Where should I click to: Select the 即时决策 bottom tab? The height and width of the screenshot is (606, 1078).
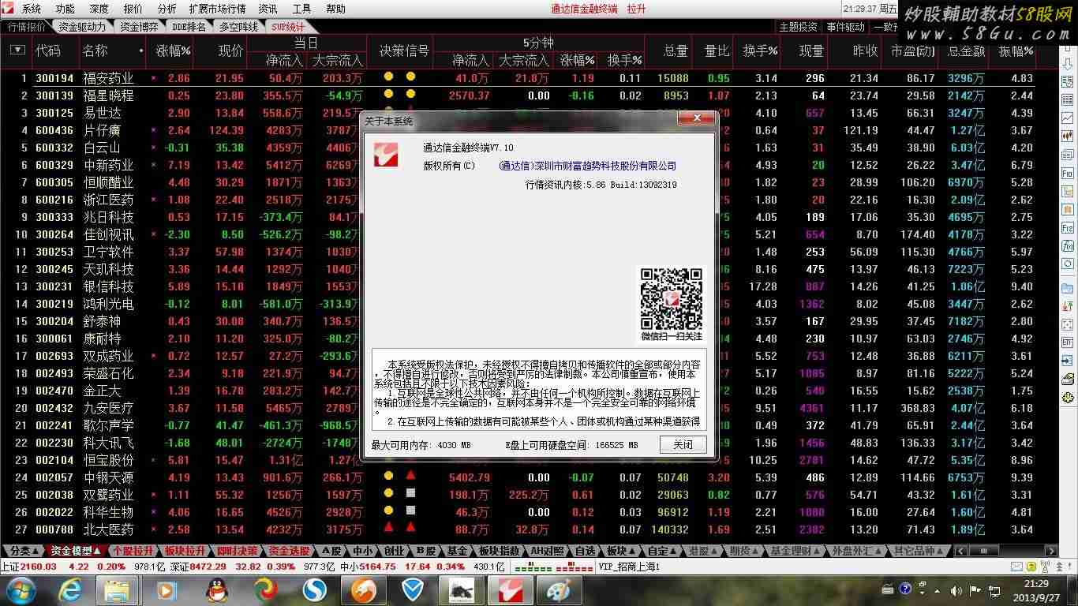[x=237, y=551]
